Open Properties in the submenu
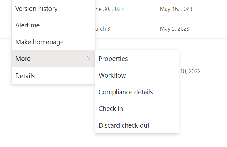 coord(113,59)
